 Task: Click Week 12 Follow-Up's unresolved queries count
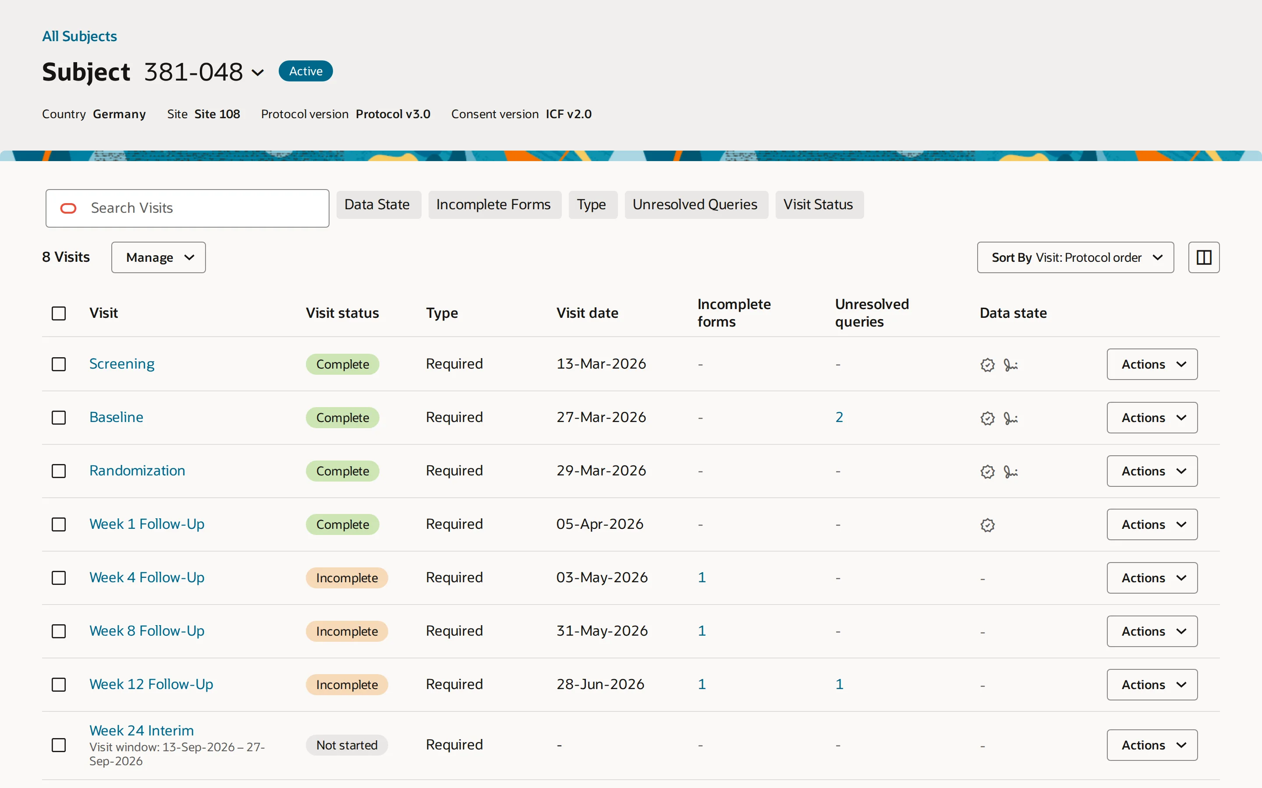(839, 684)
